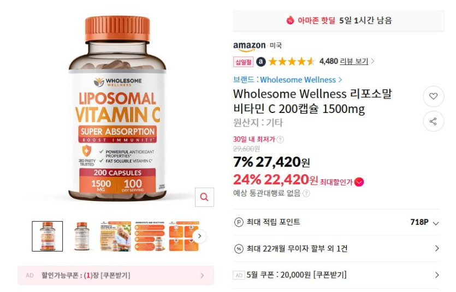Click the percent icon next to 무이자 할부

(239, 249)
